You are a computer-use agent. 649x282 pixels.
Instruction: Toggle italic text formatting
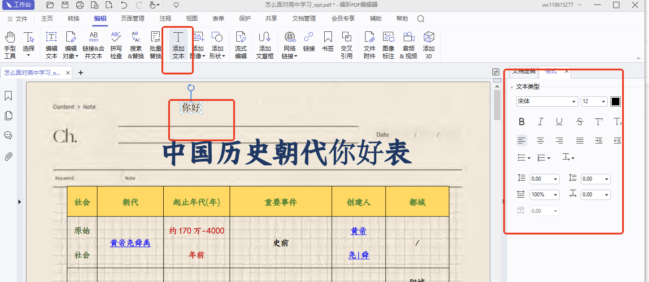[540, 121]
